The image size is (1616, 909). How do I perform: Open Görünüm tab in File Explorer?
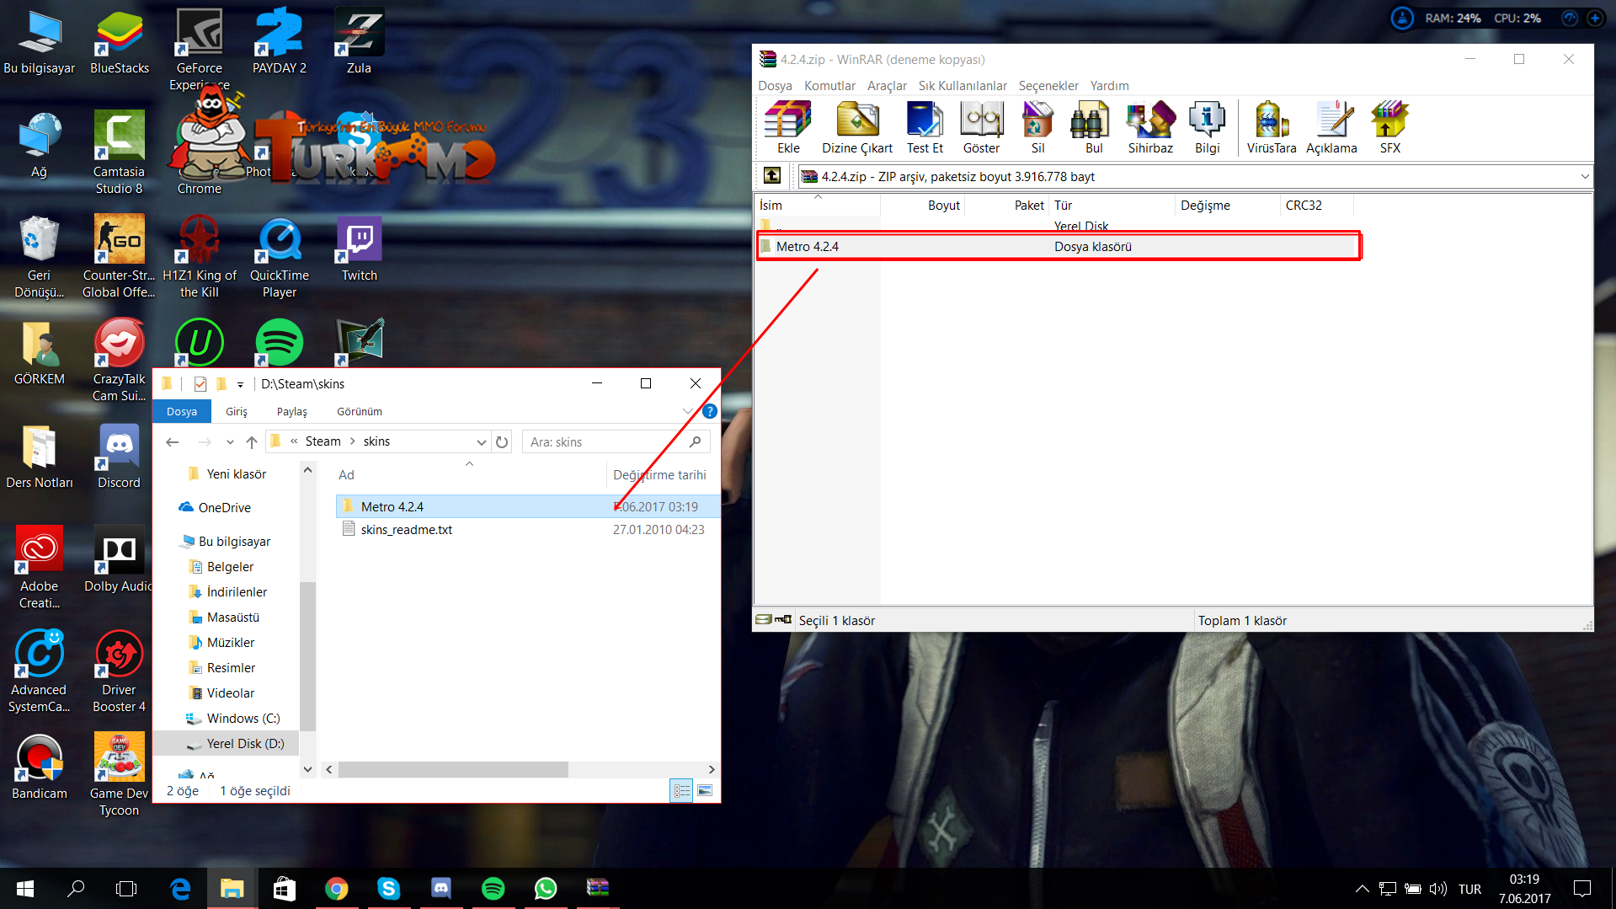[360, 411]
